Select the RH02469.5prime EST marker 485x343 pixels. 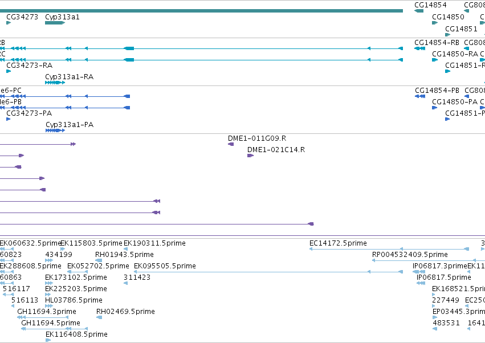tap(99, 317)
